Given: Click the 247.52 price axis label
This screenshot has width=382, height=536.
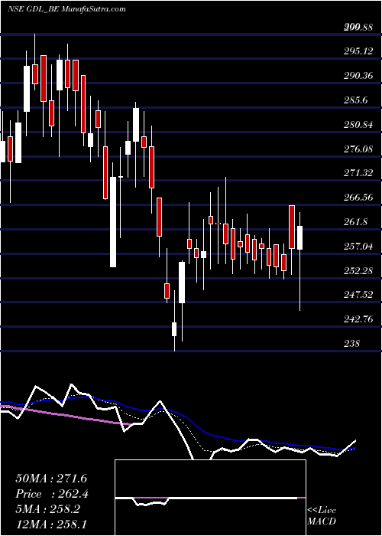Looking at the screenshot, I should pyautogui.click(x=358, y=295).
